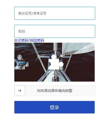109x119 pixels.
Task: Click the empty track right of the slider text
Action: coord(84,91)
